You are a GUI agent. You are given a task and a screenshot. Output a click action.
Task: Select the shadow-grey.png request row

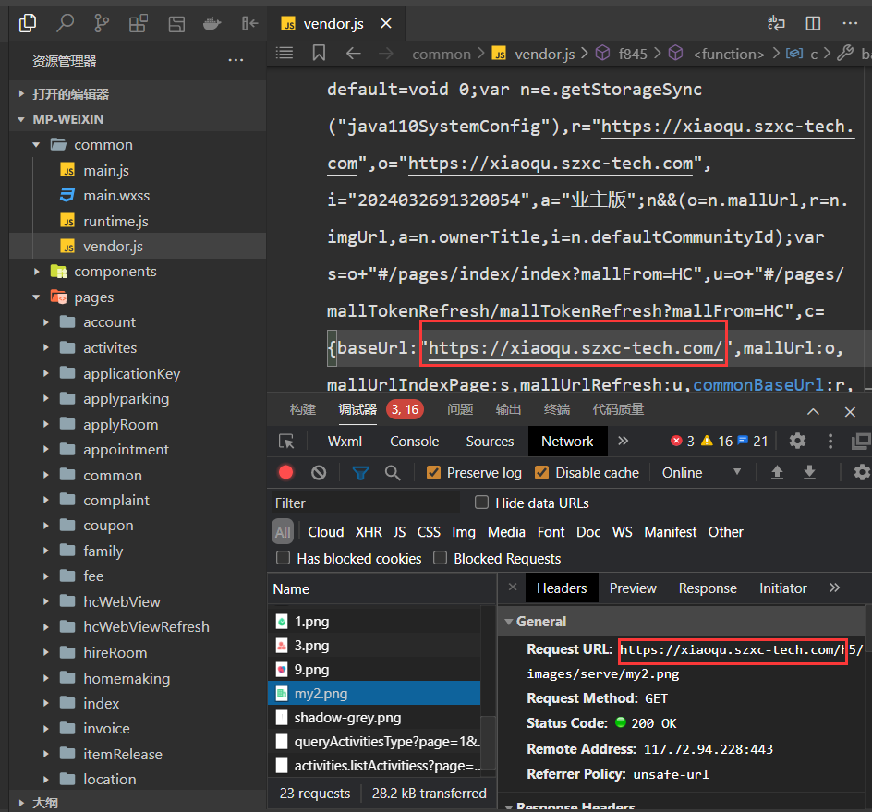[x=374, y=718]
